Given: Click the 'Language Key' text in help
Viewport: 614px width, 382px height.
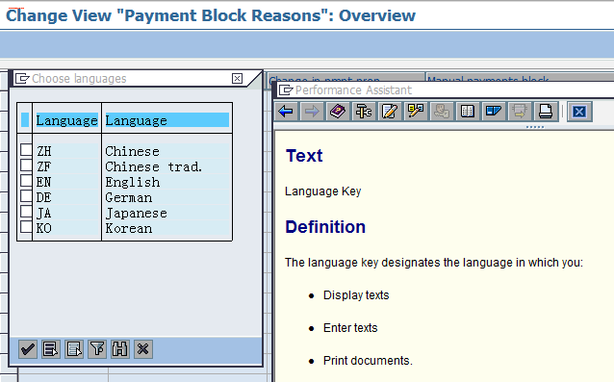Looking at the screenshot, I should tap(323, 191).
